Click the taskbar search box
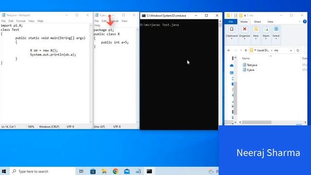This screenshot has width=311, height=175. [43, 171]
